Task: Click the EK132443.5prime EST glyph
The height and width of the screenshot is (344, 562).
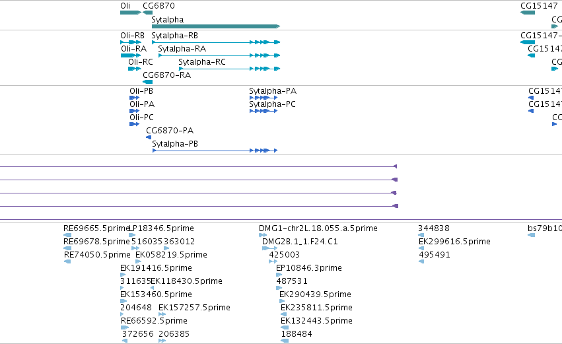Action: 285,327
